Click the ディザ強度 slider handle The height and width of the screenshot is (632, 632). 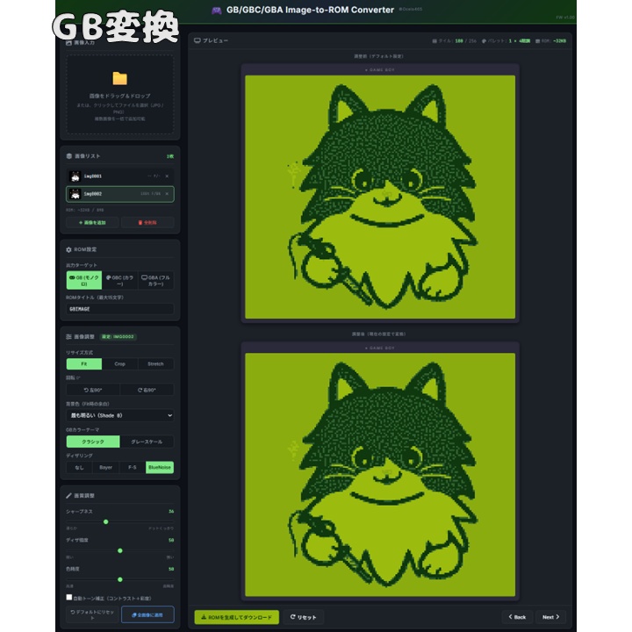point(119,550)
